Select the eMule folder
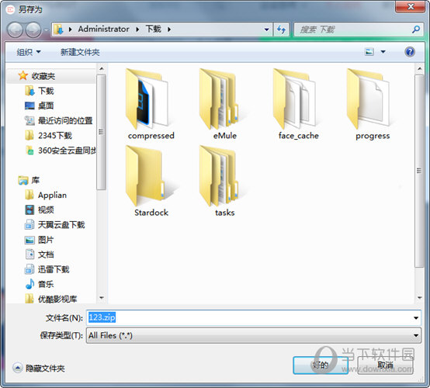Screen dimensions: 430x388 (x=225, y=104)
